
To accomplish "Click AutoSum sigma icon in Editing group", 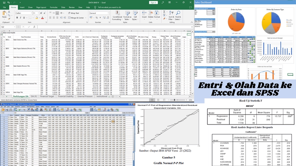I will 164,12.
